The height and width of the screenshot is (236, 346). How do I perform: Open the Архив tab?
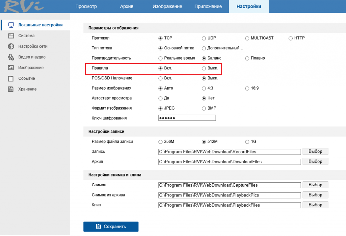[x=127, y=6]
